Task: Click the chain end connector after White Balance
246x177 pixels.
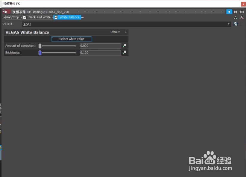Action: click(x=83, y=17)
